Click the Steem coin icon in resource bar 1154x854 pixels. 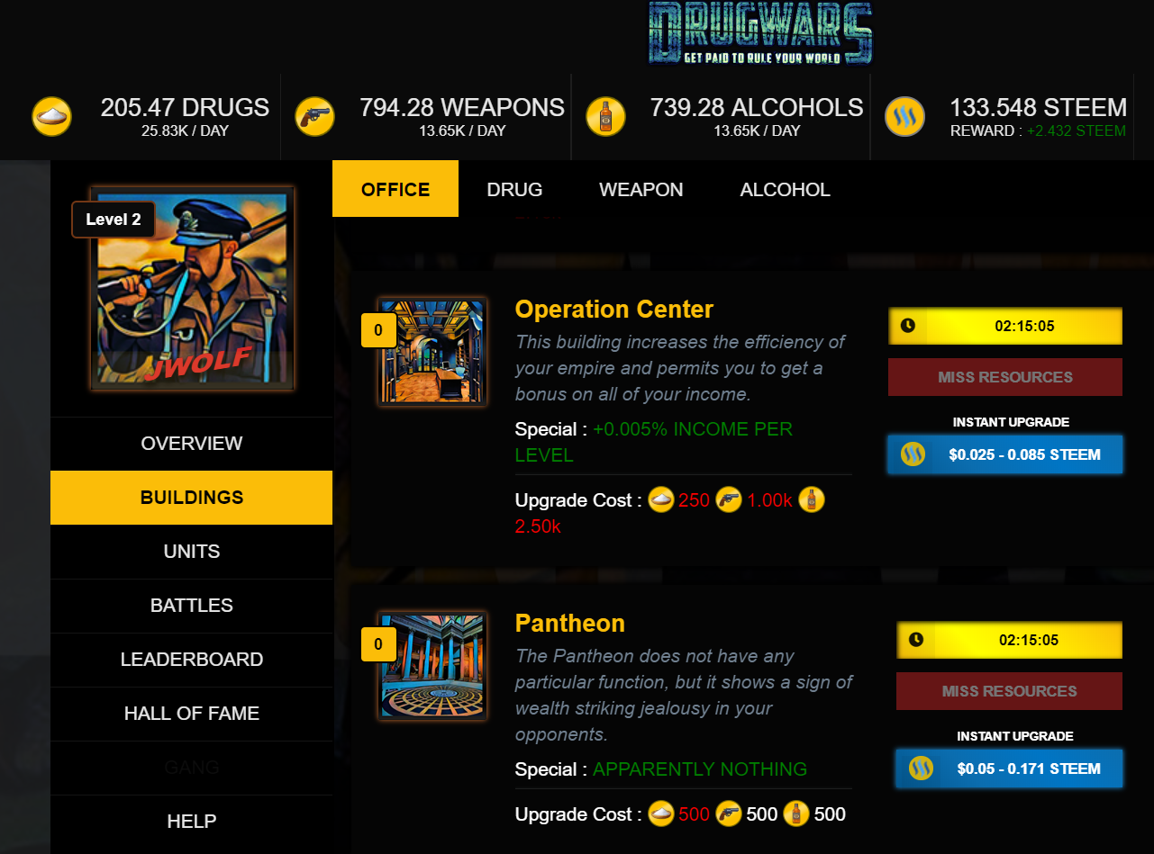tap(904, 117)
